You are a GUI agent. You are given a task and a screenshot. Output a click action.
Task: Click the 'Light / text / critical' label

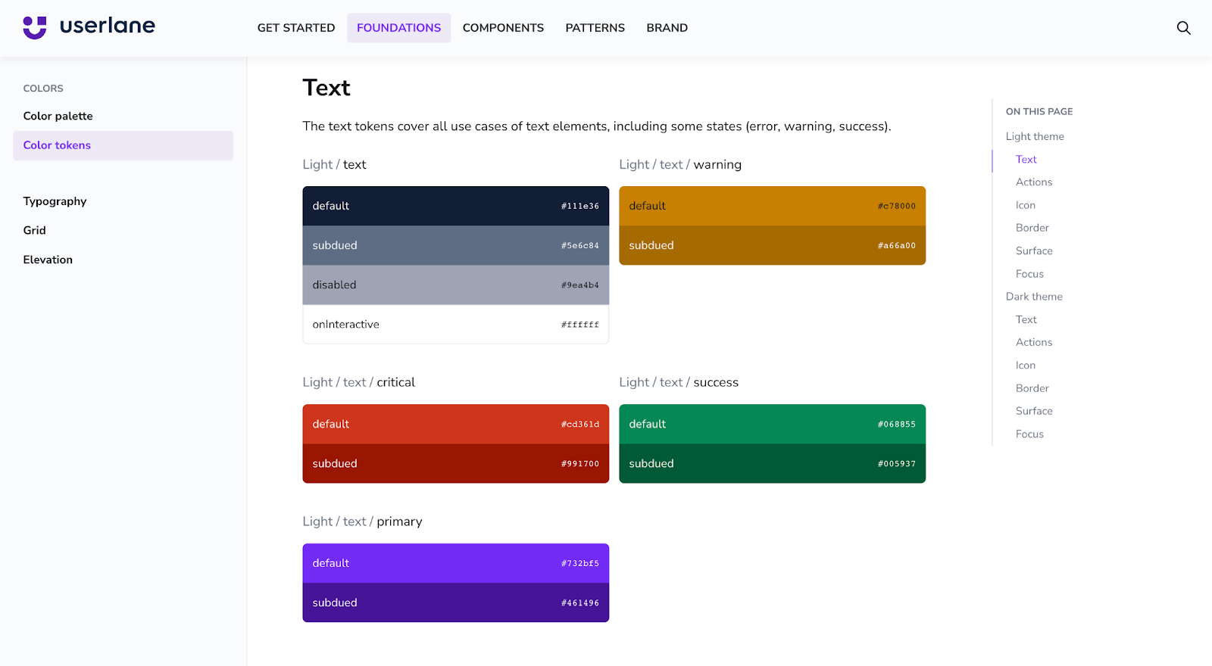[358, 382]
